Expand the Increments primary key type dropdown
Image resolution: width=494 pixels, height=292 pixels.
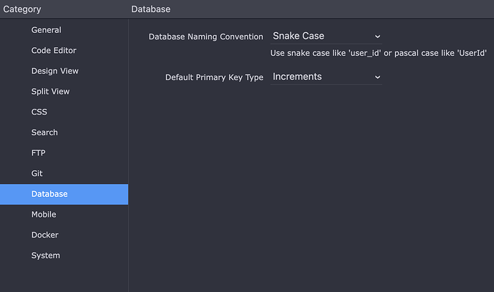click(x=326, y=77)
